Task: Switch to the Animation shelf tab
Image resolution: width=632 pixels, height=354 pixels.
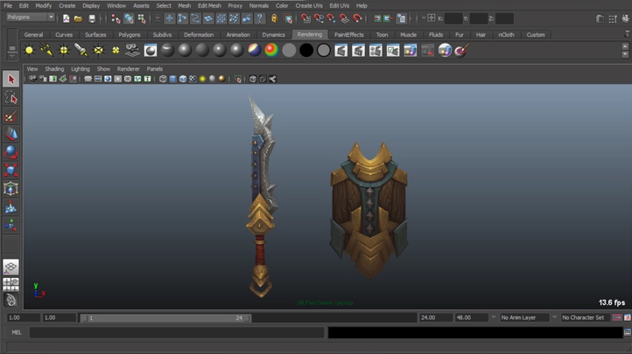Action: tap(238, 35)
